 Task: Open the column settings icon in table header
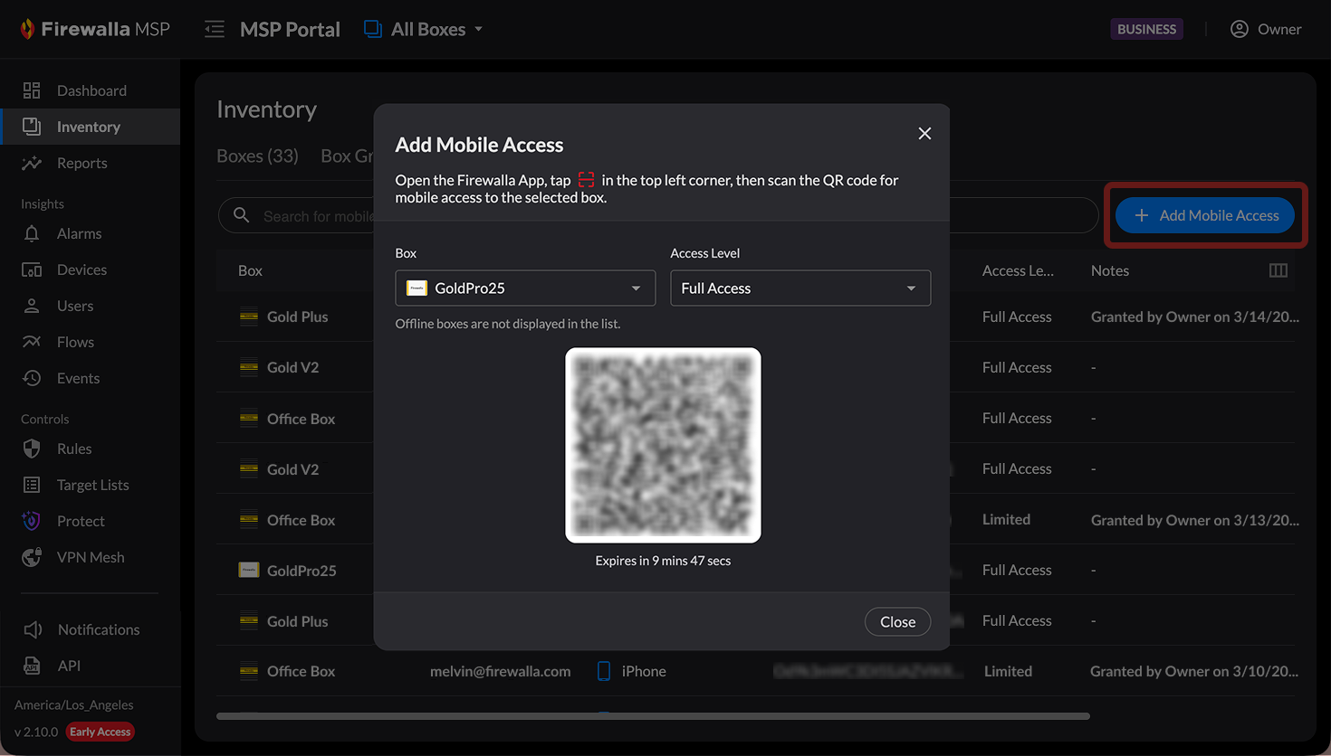coord(1278,270)
